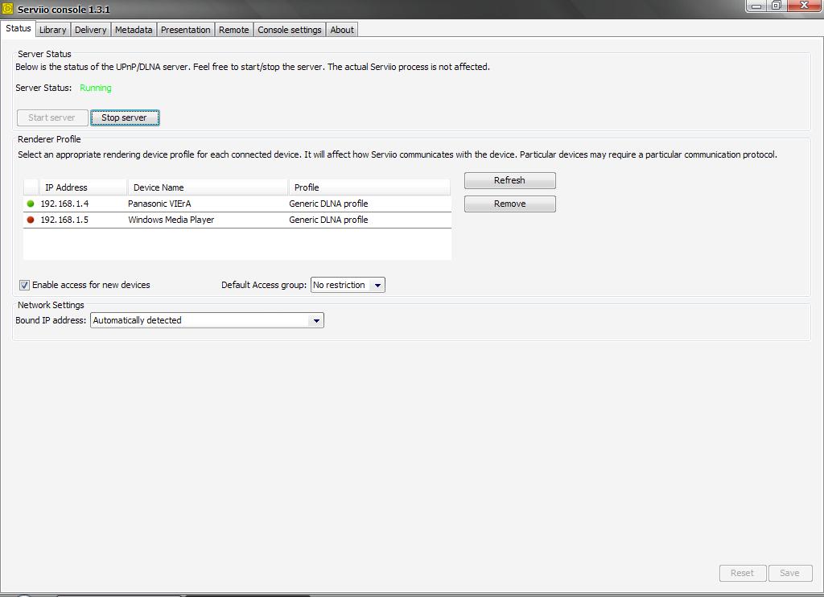The width and height of the screenshot is (824, 597).
Task: Switch to the Library tab
Action: 52,30
